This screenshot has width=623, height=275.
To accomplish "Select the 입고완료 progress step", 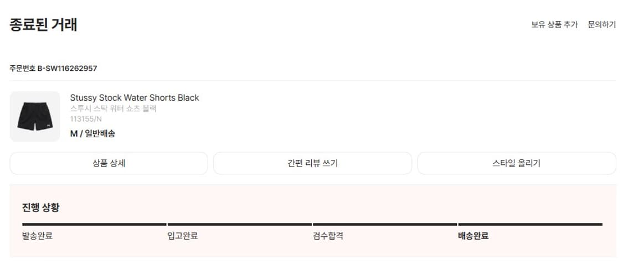I will (x=183, y=236).
